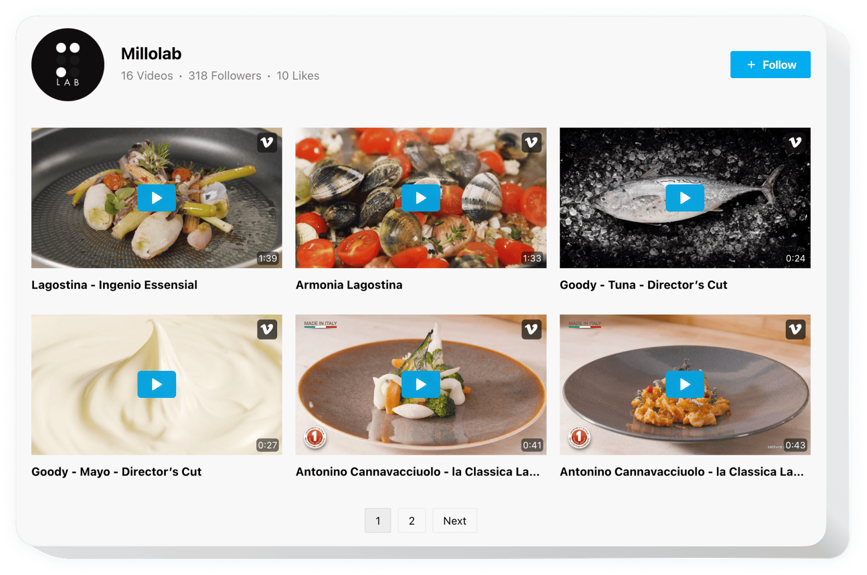Open Goody - Tuna - Director's Cut title
The image size is (867, 575).
pos(643,285)
